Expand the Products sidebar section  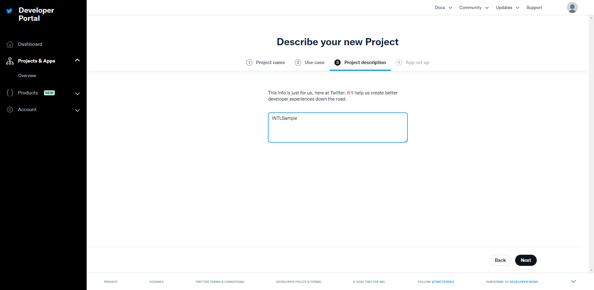click(x=77, y=93)
